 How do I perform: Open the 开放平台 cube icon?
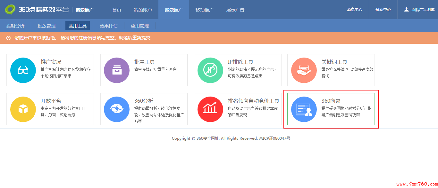tap(23, 109)
